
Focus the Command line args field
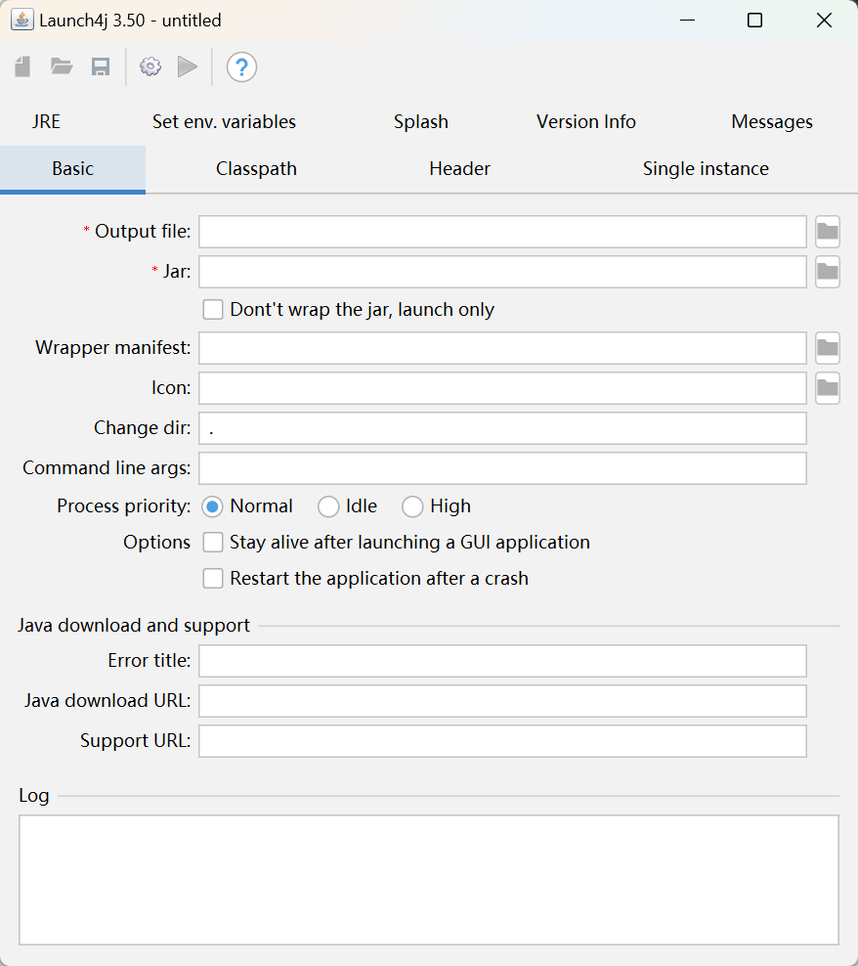click(x=502, y=468)
